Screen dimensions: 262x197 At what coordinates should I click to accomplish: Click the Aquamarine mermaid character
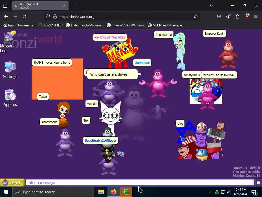(179, 51)
